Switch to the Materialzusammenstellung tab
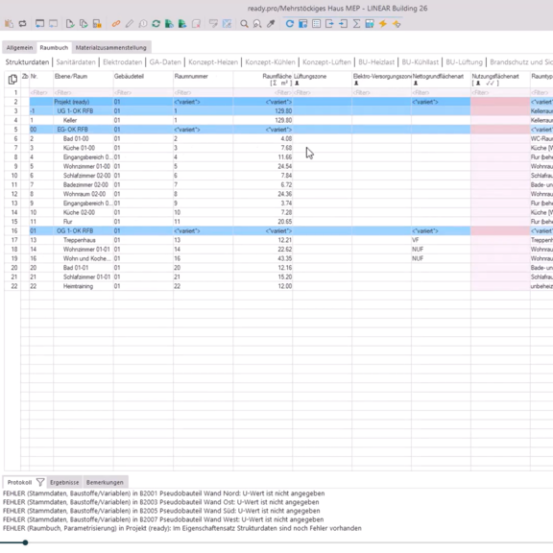This screenshot has width=553, height=553. click(x=110, y=48)
